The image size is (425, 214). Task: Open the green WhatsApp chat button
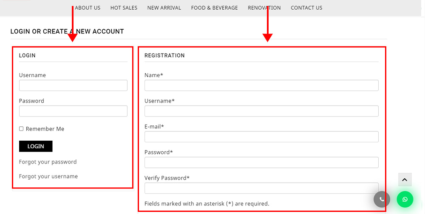tap(405, 200)
